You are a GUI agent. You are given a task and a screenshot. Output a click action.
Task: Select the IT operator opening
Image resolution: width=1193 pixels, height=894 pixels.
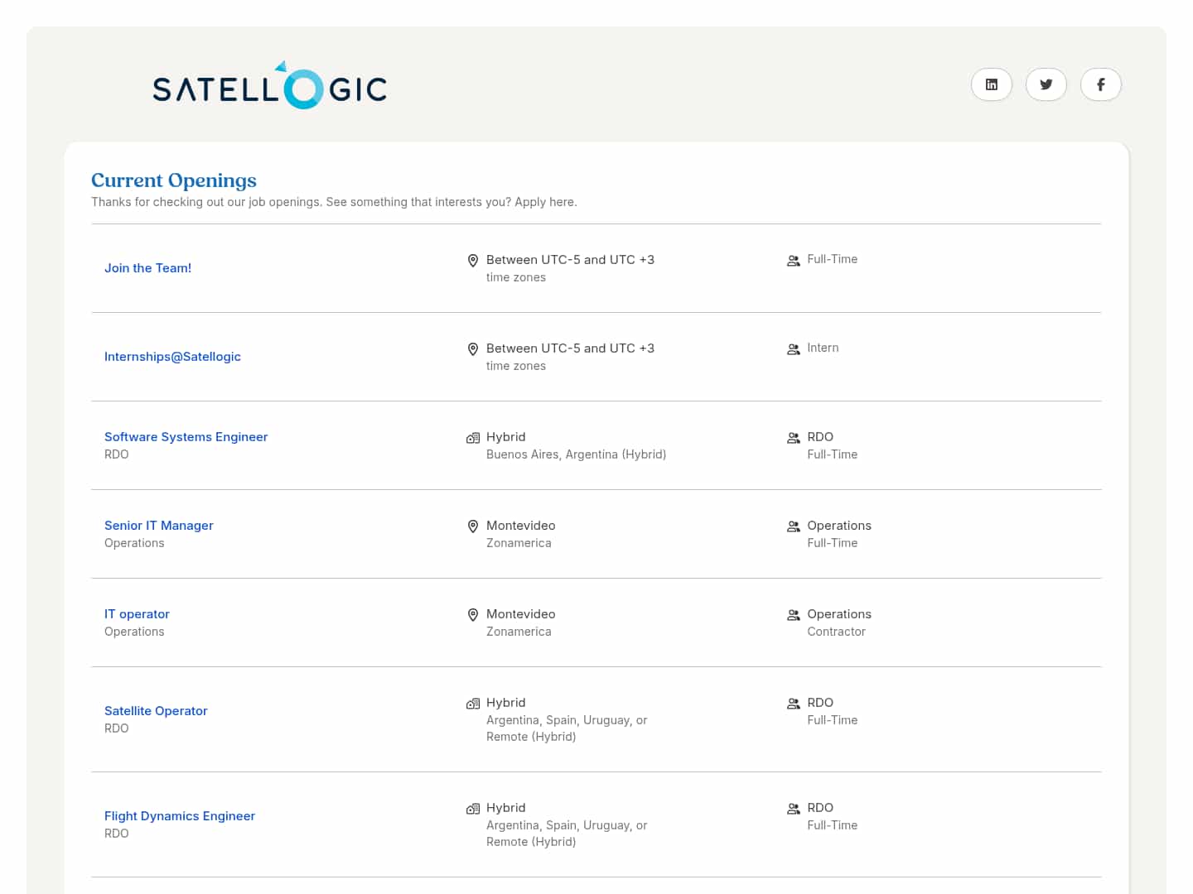137,614
